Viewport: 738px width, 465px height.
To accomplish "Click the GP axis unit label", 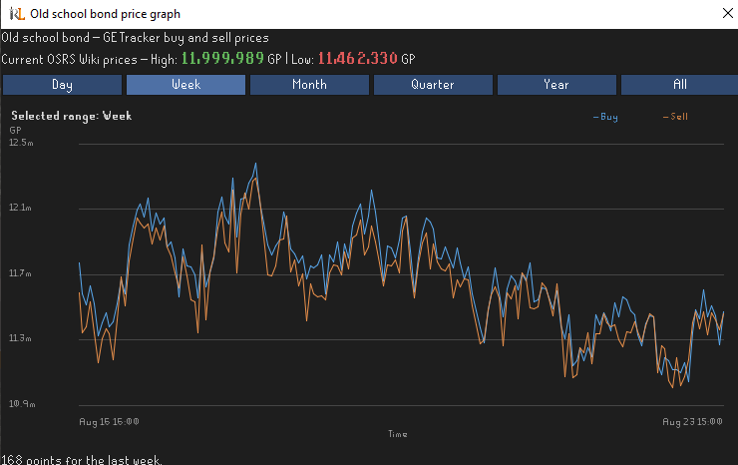I will [x=16, y=131].
